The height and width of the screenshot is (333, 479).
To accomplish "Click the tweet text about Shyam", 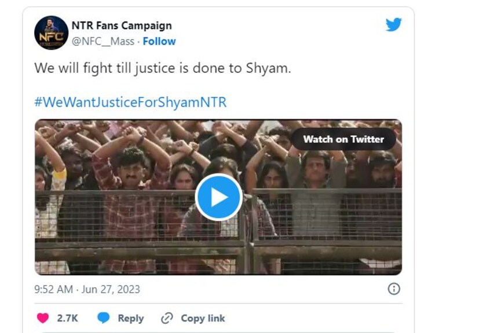I will 163,68.
